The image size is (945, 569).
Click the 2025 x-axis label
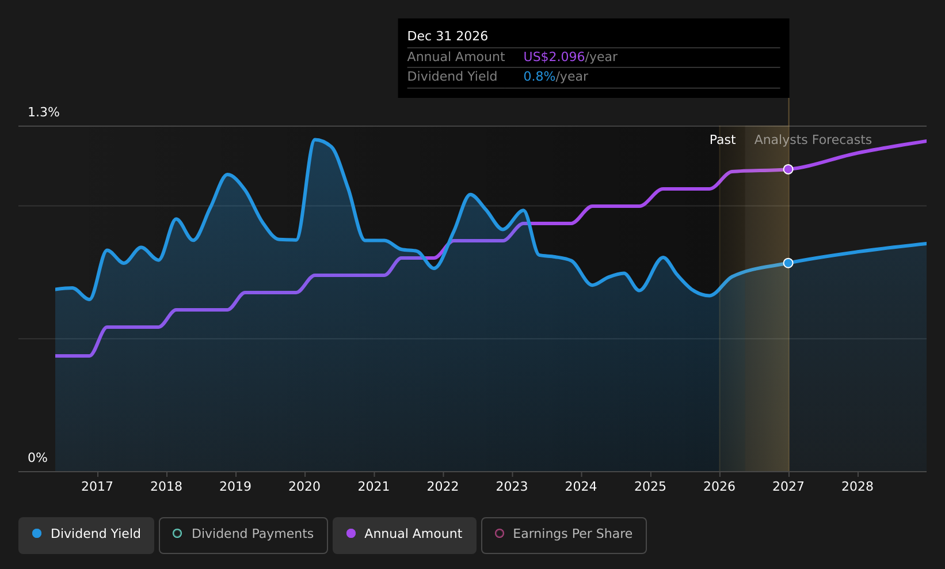[x=650, y=487]
